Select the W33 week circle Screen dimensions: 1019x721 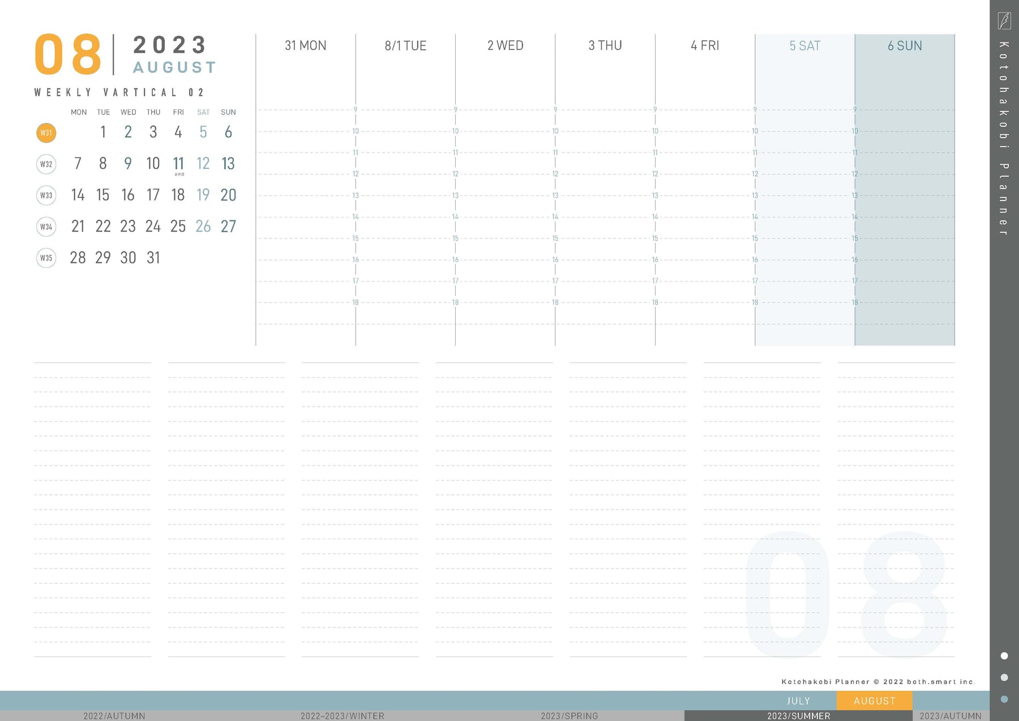[46, 195]
